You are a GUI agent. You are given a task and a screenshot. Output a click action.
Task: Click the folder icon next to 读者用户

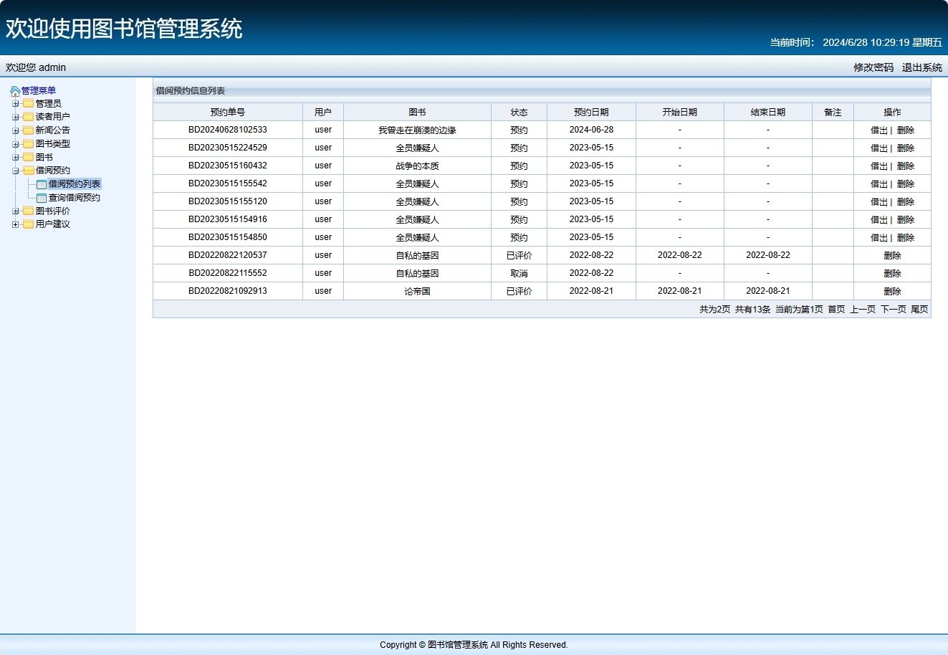[x=29, y=117]
